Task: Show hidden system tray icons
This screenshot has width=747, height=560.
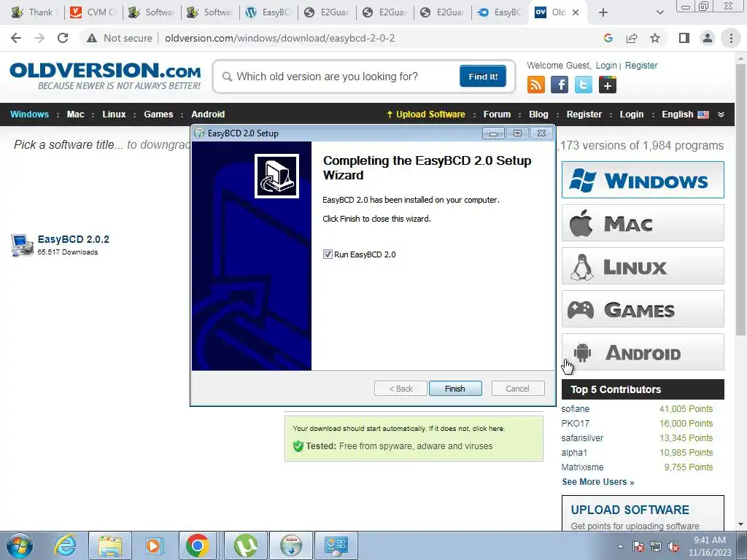Action: (620, 547)
